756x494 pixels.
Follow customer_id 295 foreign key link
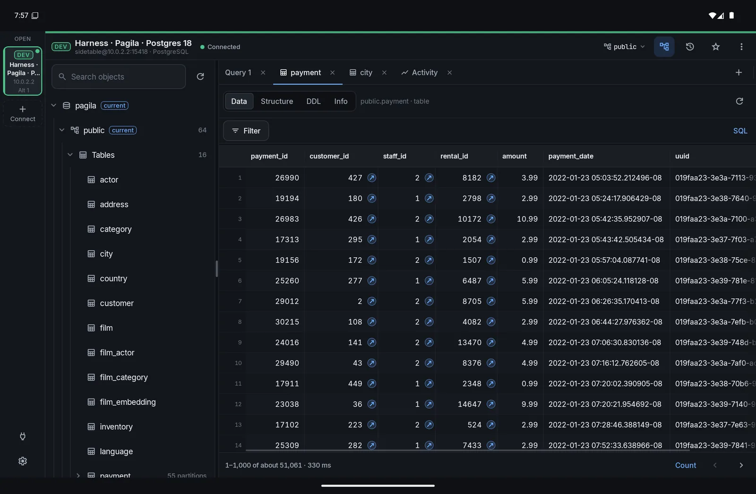[372, 240]
